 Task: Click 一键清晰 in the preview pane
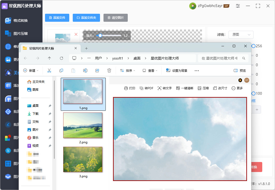(x=184, y=88)
